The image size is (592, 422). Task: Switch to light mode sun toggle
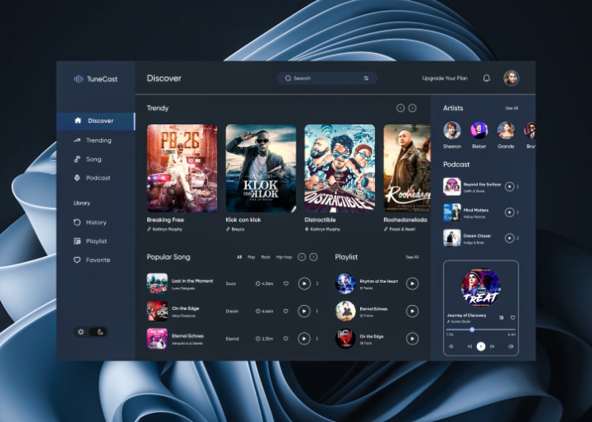81,332
